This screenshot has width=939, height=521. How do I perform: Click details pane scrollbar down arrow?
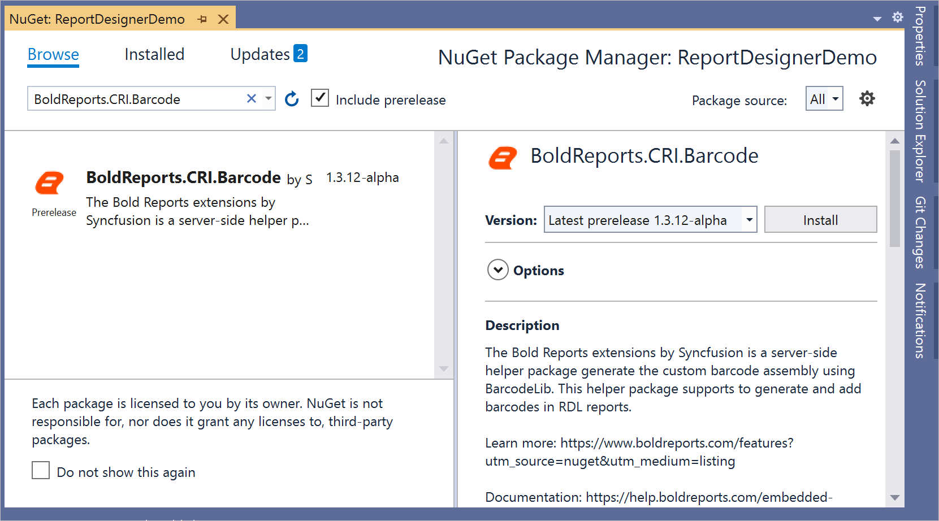pyautogui.click(x=894, y=498)
